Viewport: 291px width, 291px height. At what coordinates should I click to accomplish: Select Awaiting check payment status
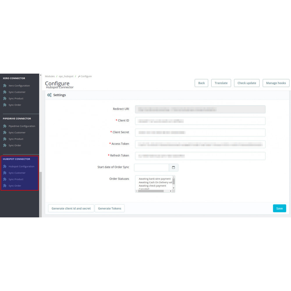coord(152,186)
